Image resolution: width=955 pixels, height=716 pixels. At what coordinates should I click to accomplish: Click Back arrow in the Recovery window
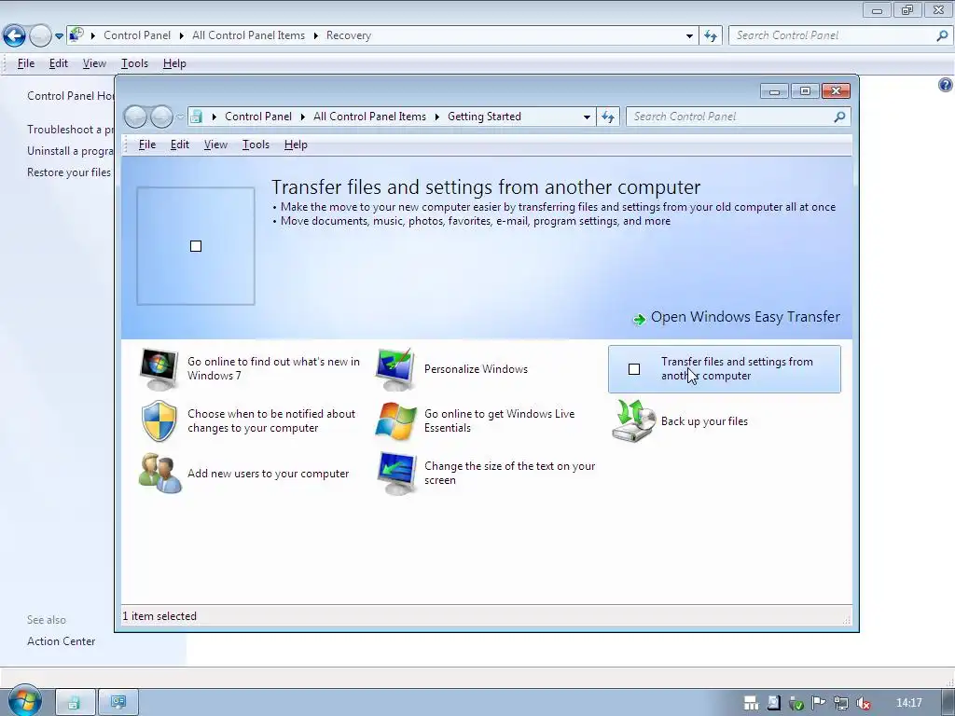(x=15, y=36)
